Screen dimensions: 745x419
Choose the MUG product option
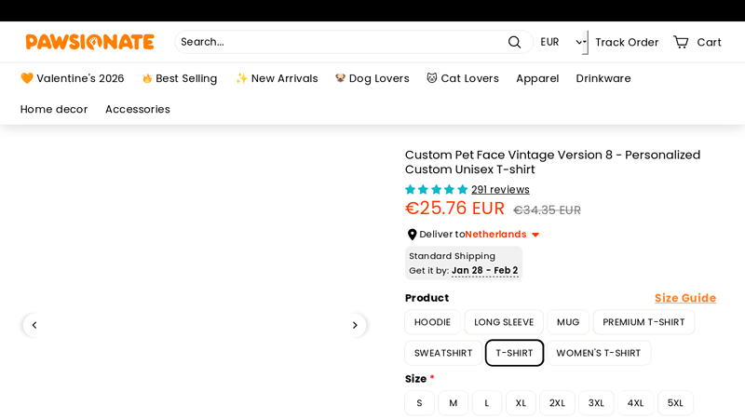pyautogui.click(x=568, y=322)
